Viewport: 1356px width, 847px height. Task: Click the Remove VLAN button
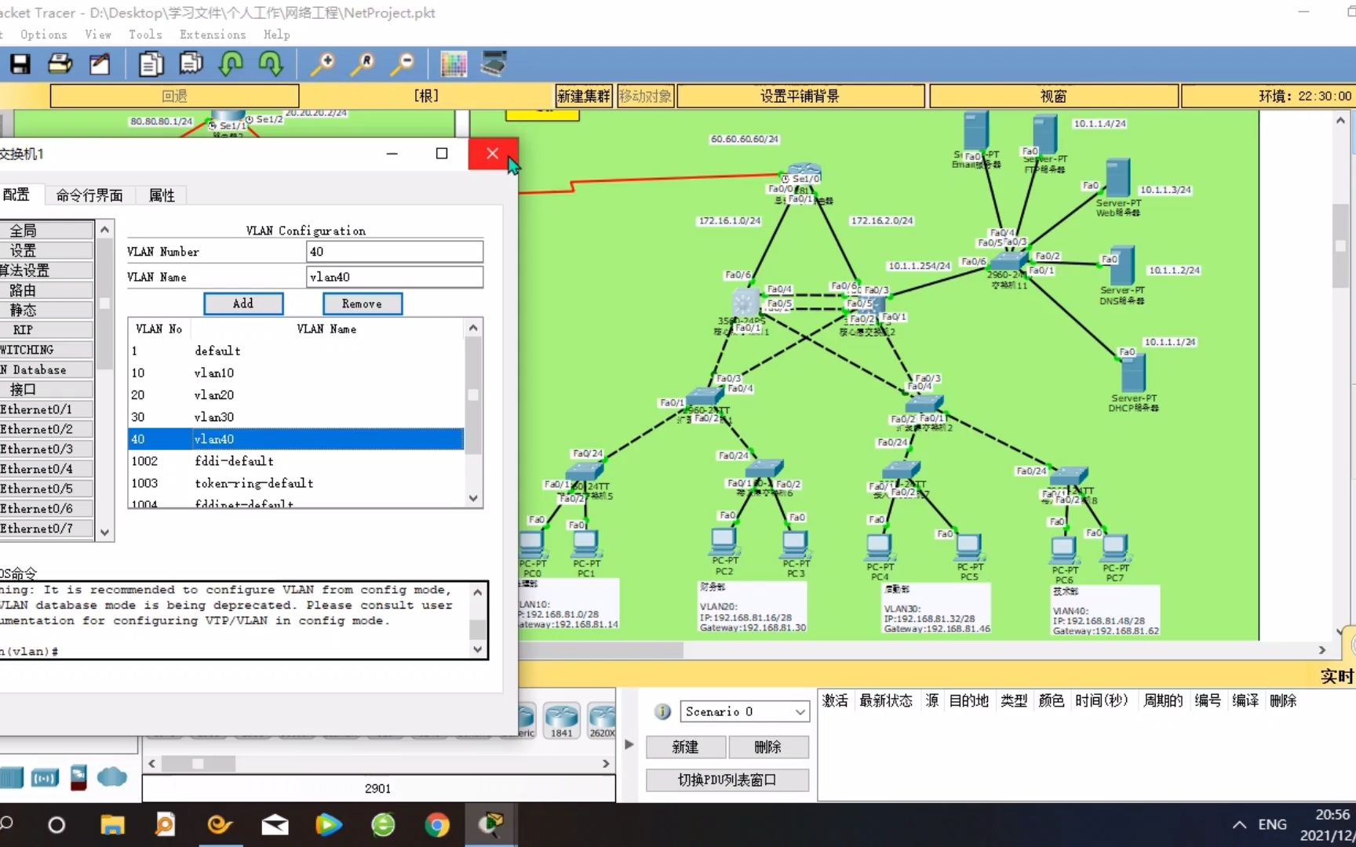(x=362, y=304)
